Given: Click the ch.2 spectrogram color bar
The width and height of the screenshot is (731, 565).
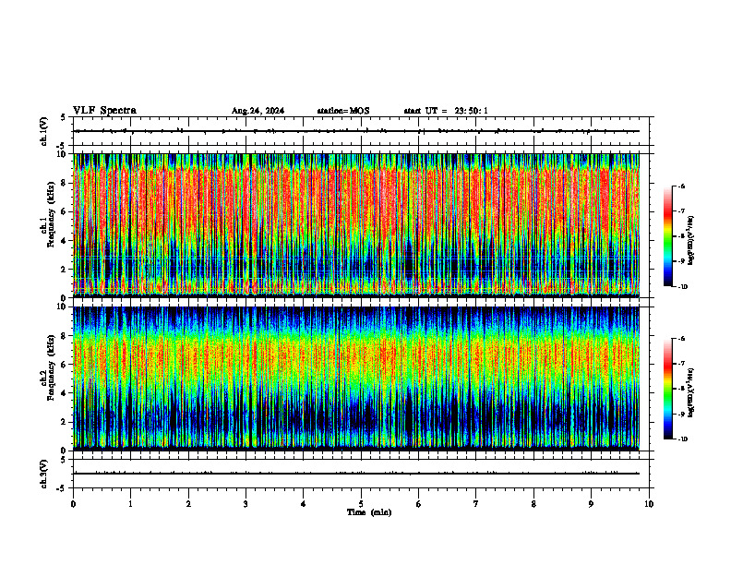Looking at the screenshot, I should 668,389.
